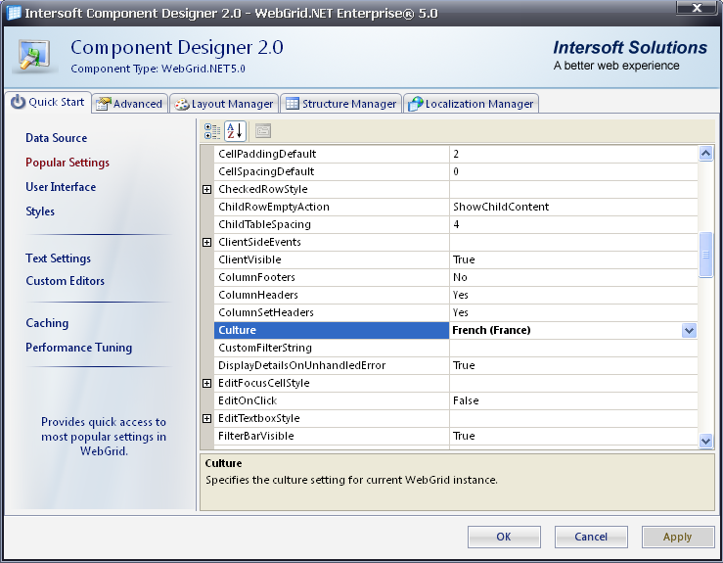723x563 pixels.
Task: Click the property grid scroll down arrow
Action: coord(705,441)
